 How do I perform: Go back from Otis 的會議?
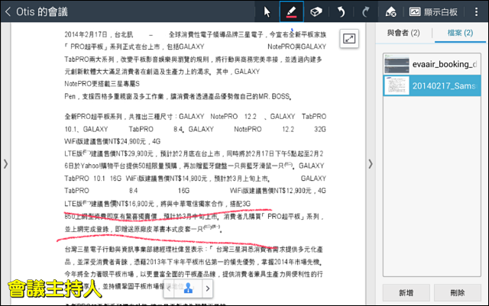click(8, 12)
